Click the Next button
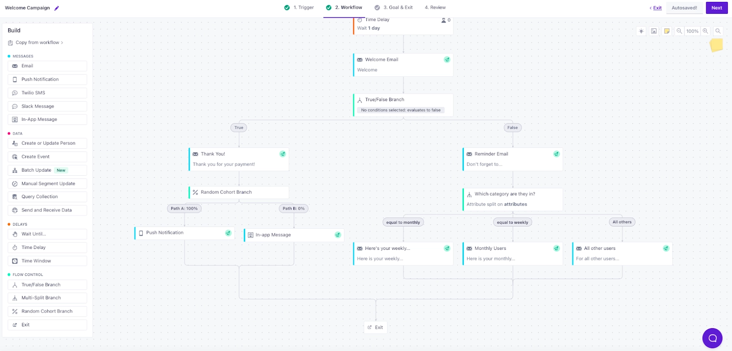This screenshot has width=732, height=351. 716,8
